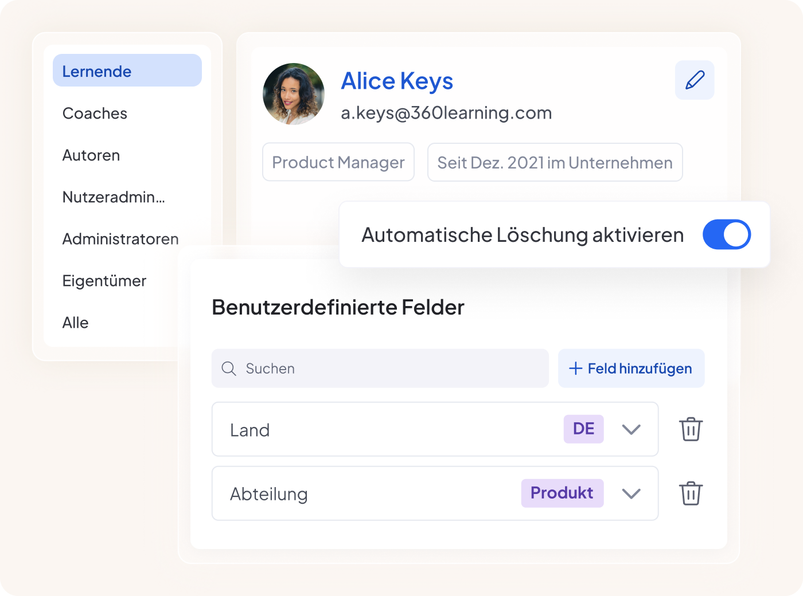Toggle Automatische Löschung aktivieren switch

(727, 234)
